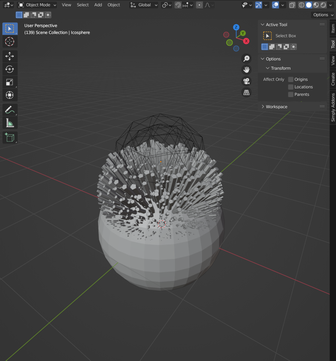
Task: Toggle viewport camera view
Action: click(x=246, y=81)
